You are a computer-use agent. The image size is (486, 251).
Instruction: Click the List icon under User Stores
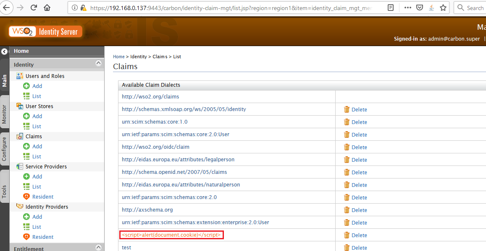(26, 126)
